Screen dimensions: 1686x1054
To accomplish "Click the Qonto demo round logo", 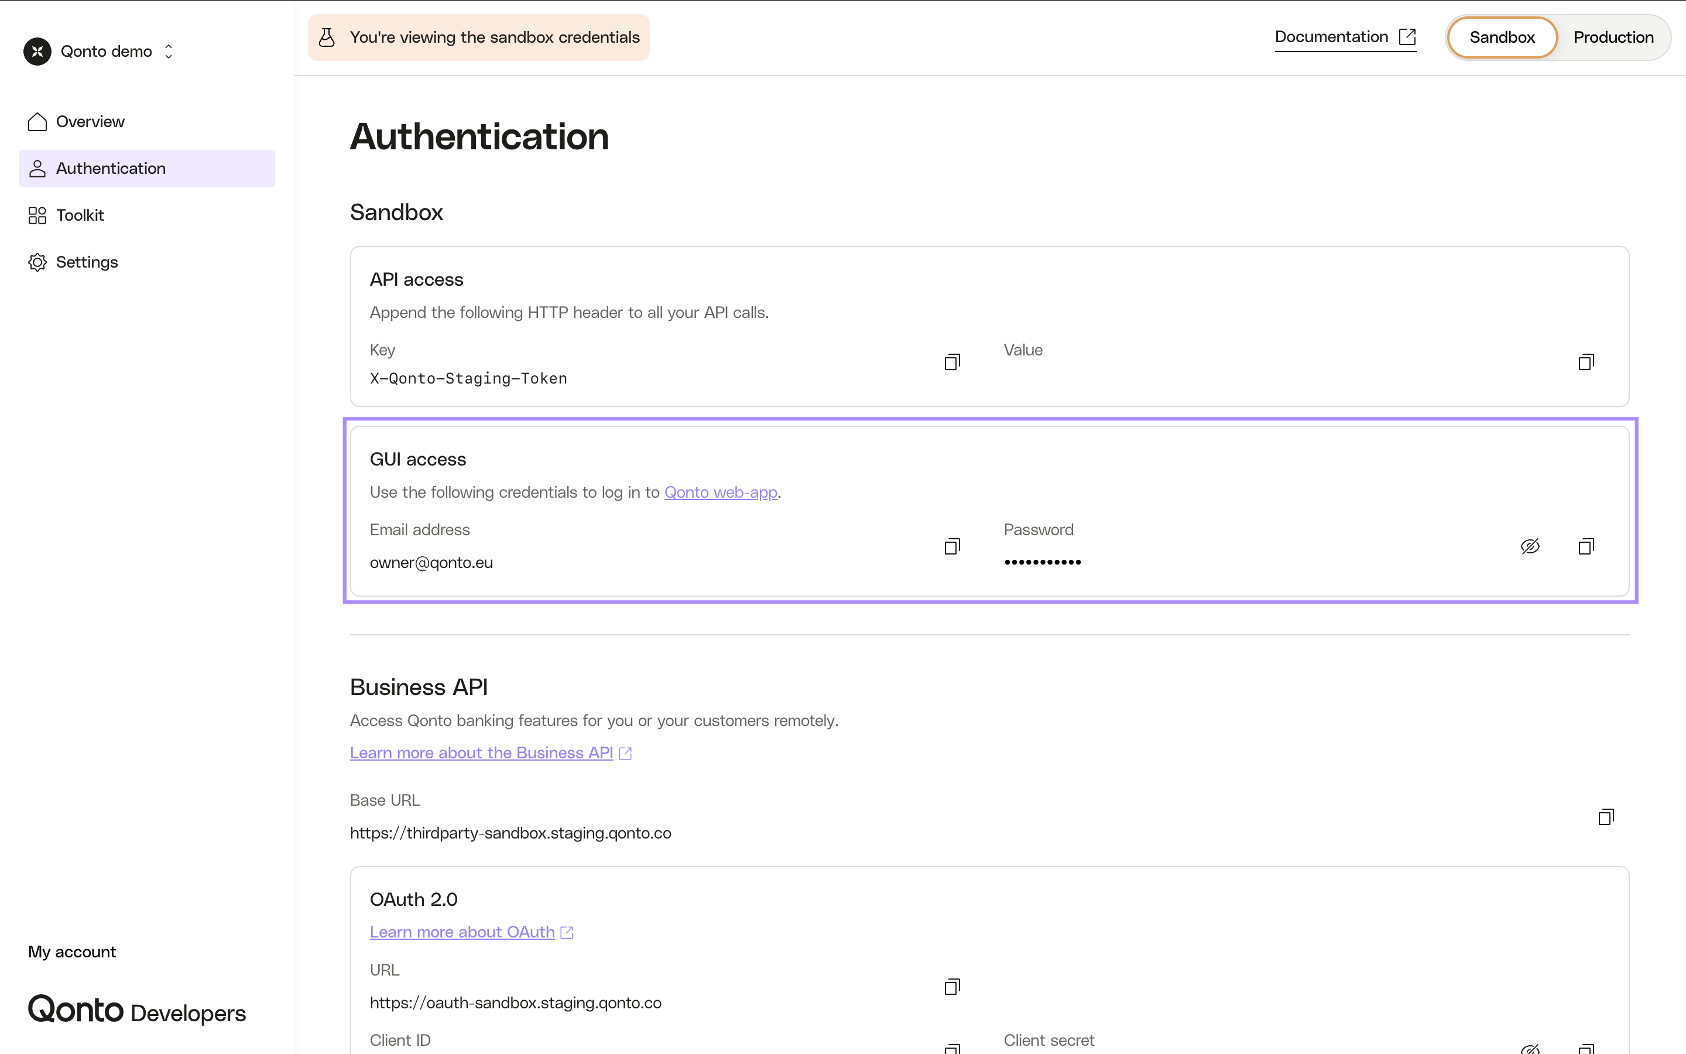I will [37, 52].
